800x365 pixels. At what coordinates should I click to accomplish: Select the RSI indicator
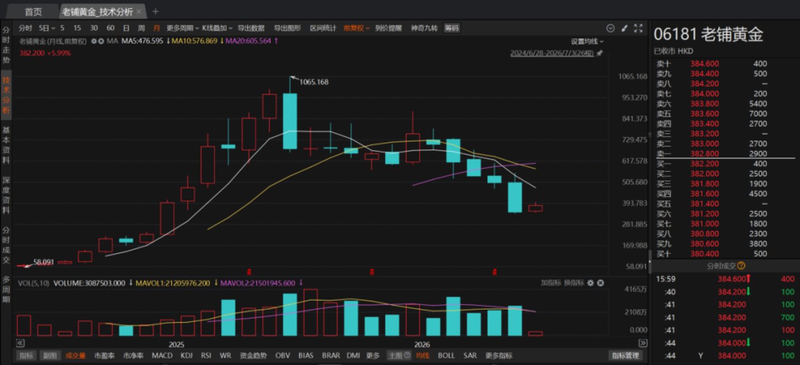tap(206, 356)
